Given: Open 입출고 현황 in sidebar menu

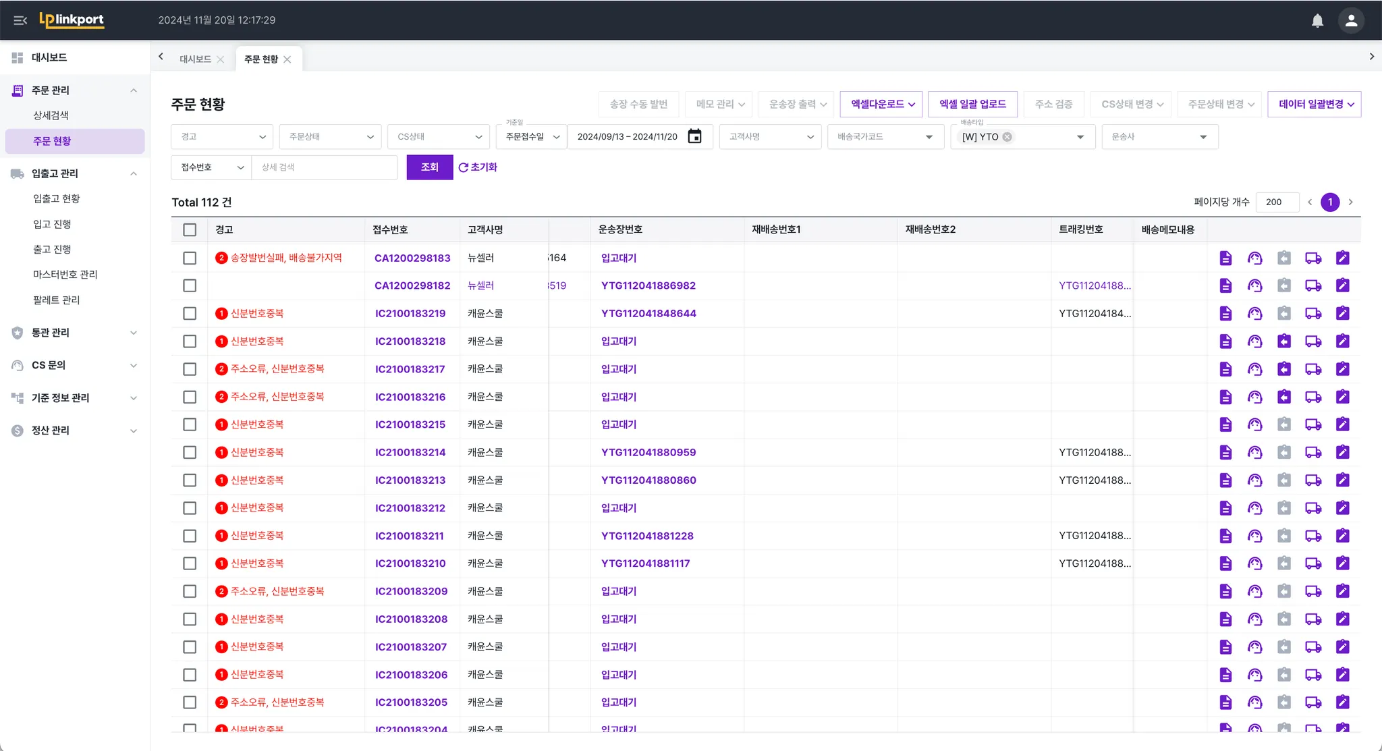Looking at the screenshot, I should click(x=57, y=198).
